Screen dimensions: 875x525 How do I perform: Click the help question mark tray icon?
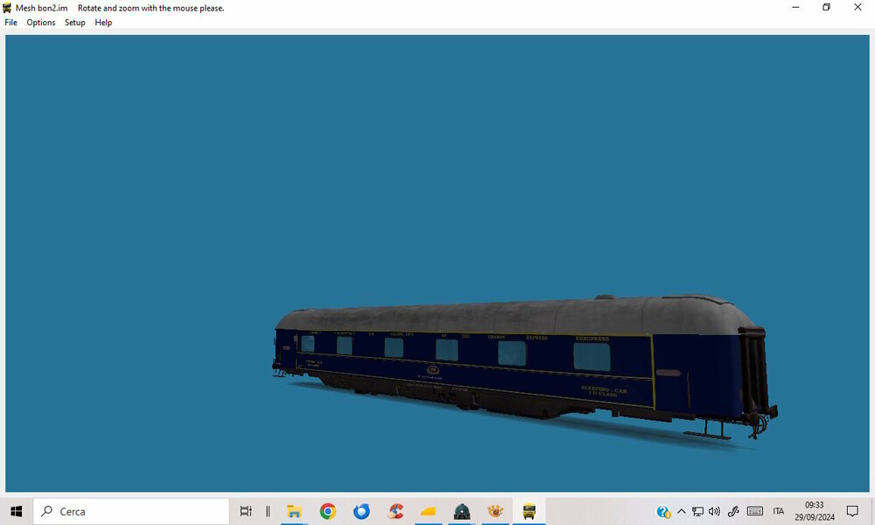[x=663, y=512]
